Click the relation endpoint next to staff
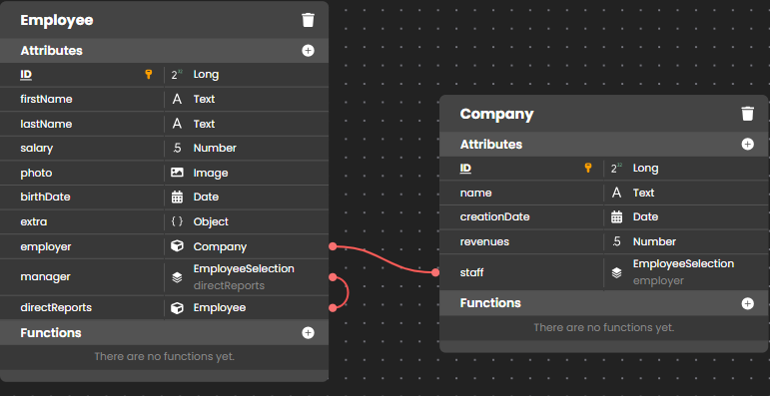The height and width of the screenshot is (396, 770). pyautogui.click(x=435, y=272)
